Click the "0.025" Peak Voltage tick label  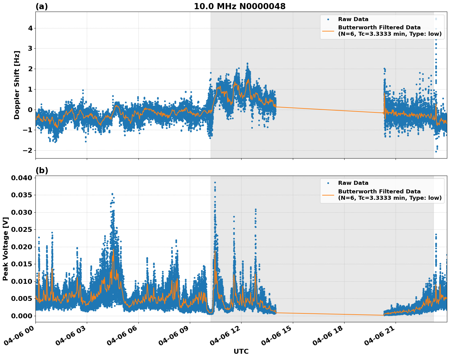click(x=21, y=229)
